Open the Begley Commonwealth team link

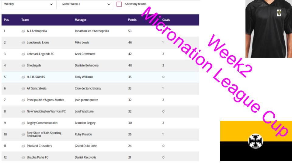pos(42,123)
